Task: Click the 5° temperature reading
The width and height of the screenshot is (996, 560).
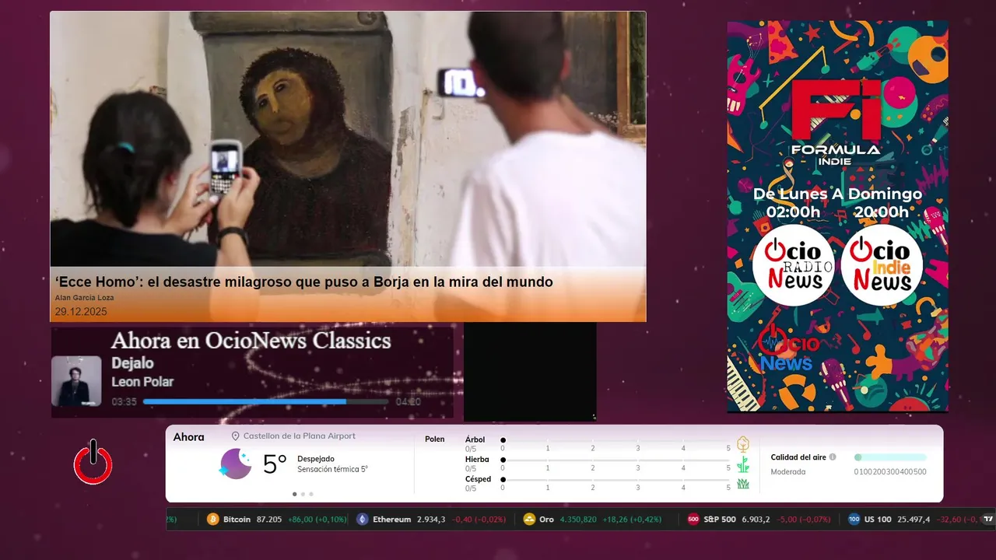Action: 275,464
